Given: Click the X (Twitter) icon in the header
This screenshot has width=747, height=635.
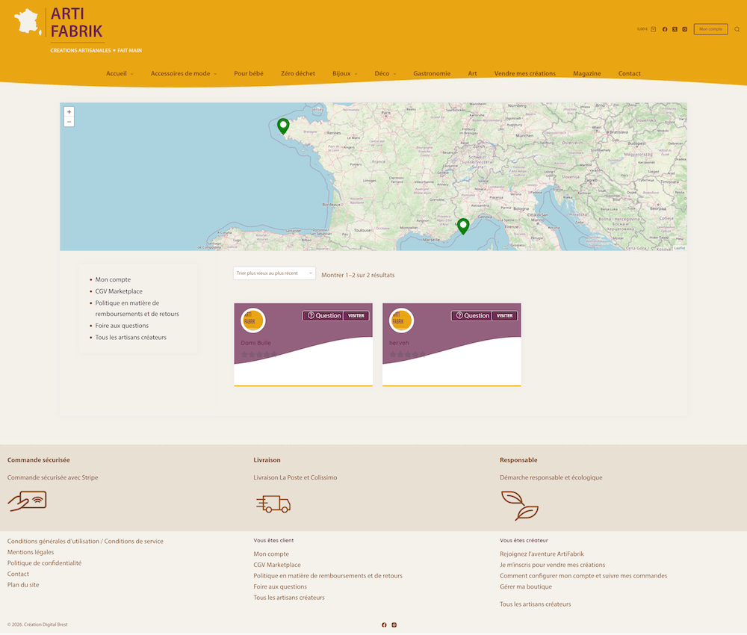Looking at the screenshot, I should tap(675, 29).
